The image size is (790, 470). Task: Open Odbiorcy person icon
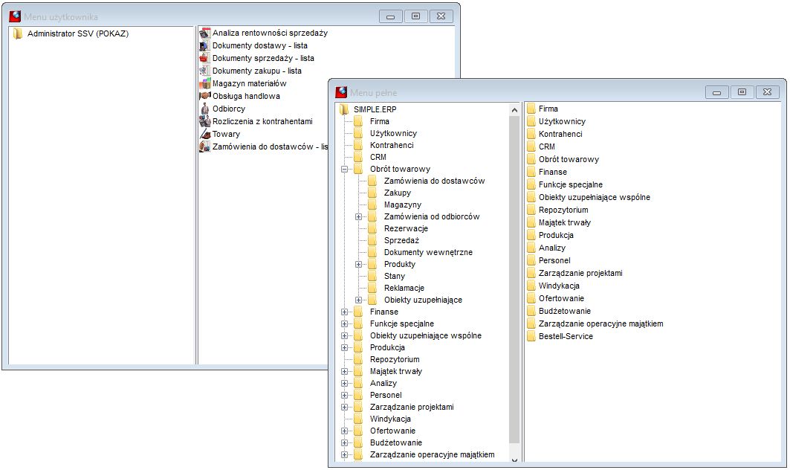(204, 109)
